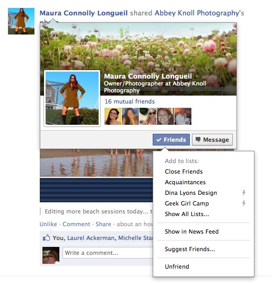Open the Abbey Knoll Photography's page link
The width and height of the screenshot is (272, 283).
tap(199, 13)
